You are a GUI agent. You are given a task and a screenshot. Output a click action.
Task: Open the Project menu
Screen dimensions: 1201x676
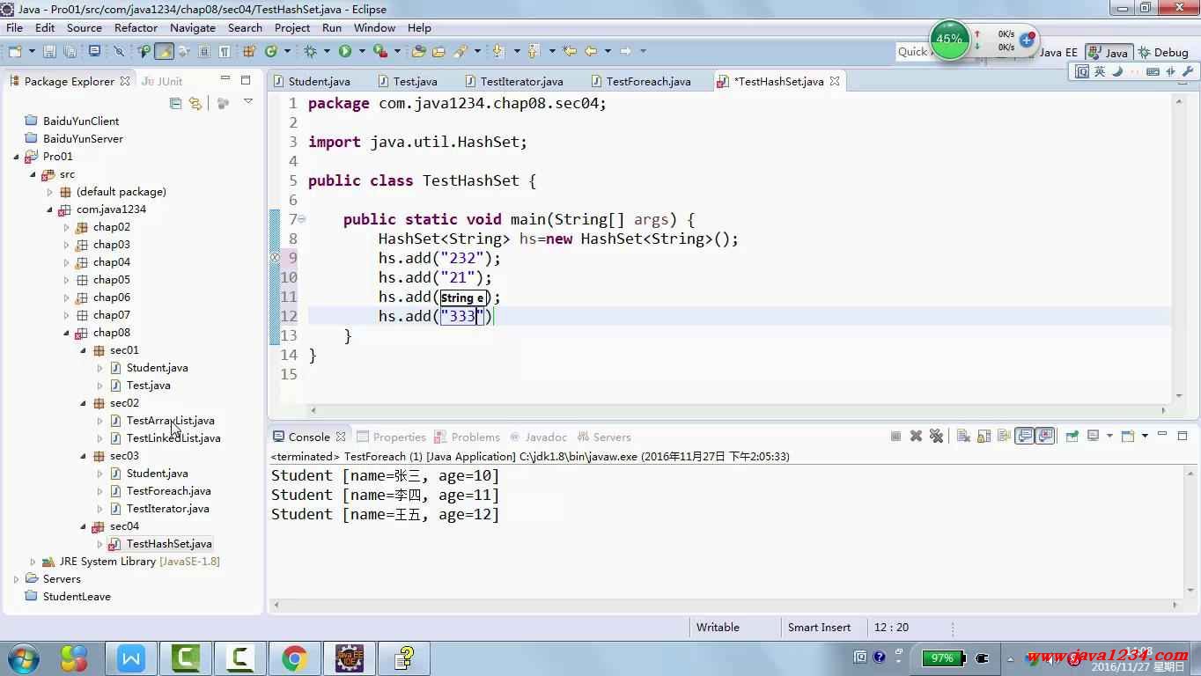pyautogui.click(x=292, y=27)
